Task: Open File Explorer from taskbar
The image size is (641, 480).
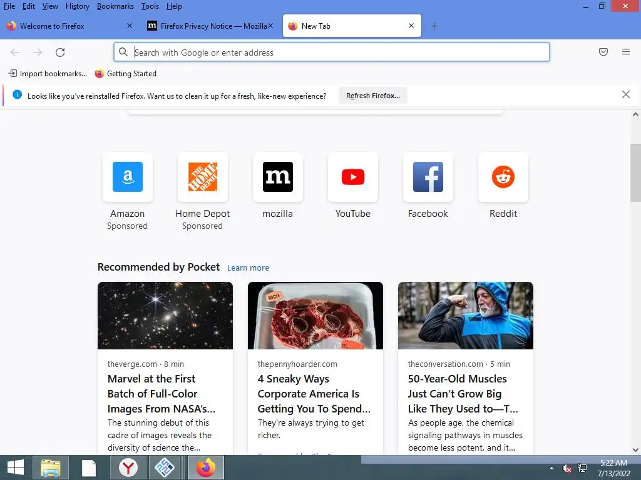Action: pyautogui.click(x=51, y=467)
